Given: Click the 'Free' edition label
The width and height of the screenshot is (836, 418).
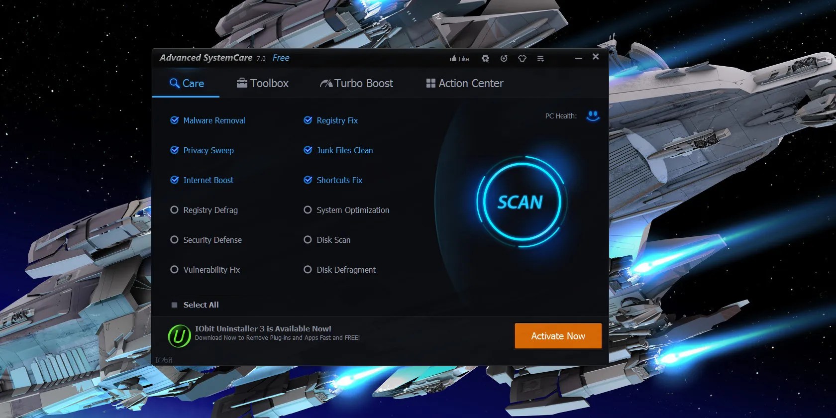Looking at the screenshot, I should tap(281, 58).
